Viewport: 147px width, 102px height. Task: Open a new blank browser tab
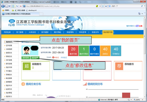pyautogui.click(x=41, y=14)
